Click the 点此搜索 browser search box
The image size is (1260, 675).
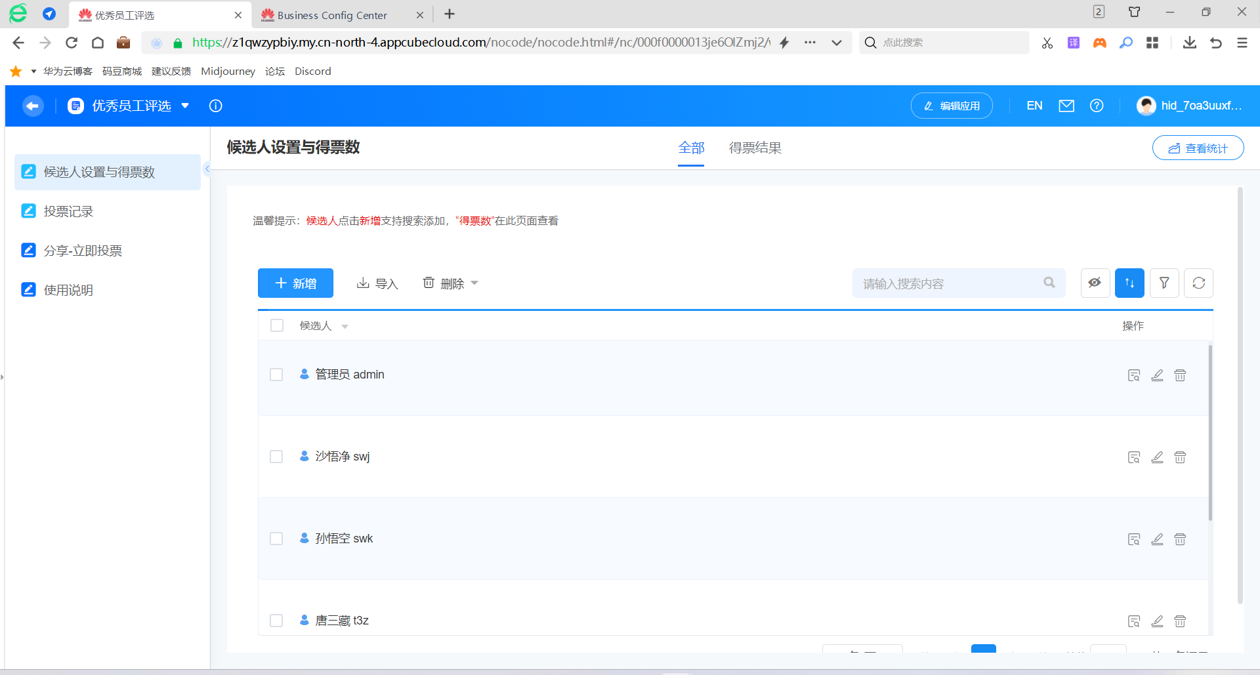944,43
